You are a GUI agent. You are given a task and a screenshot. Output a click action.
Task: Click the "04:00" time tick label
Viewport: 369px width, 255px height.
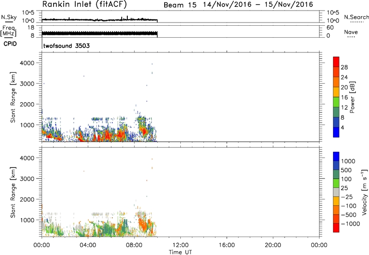click(88, 245)
